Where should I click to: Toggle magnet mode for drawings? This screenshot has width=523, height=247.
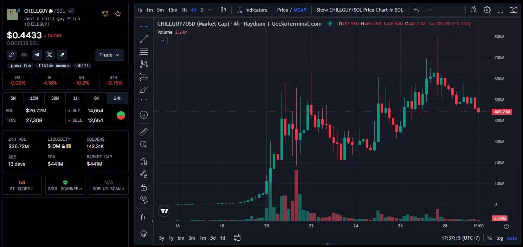coord(144,162)
